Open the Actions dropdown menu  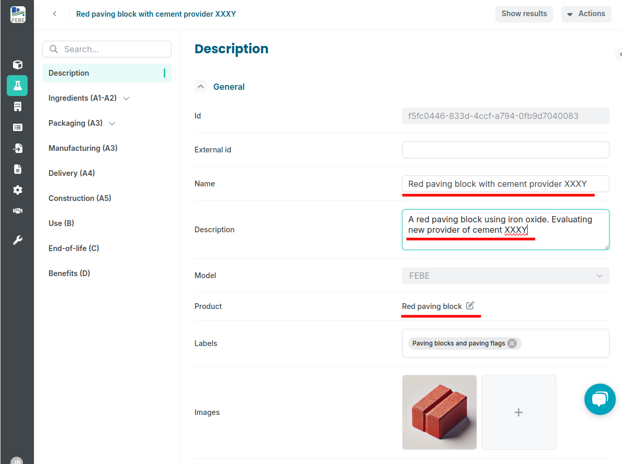tap(586, 14)
